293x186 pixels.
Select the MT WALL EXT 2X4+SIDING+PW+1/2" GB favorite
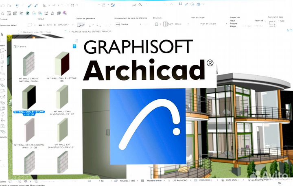[29, 133]
